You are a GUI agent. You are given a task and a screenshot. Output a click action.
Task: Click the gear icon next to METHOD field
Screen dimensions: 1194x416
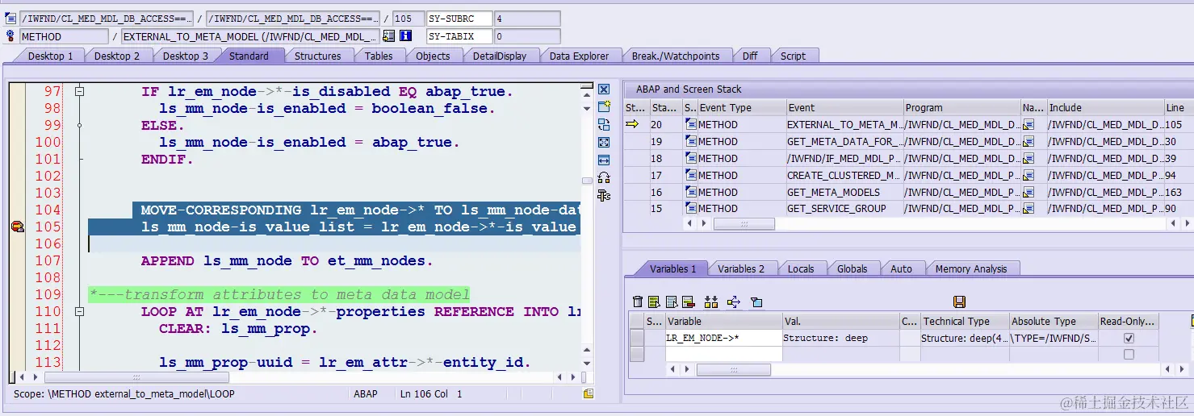[x=10, y=36]
